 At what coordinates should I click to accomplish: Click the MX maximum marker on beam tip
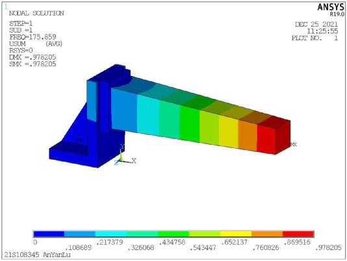294,144
